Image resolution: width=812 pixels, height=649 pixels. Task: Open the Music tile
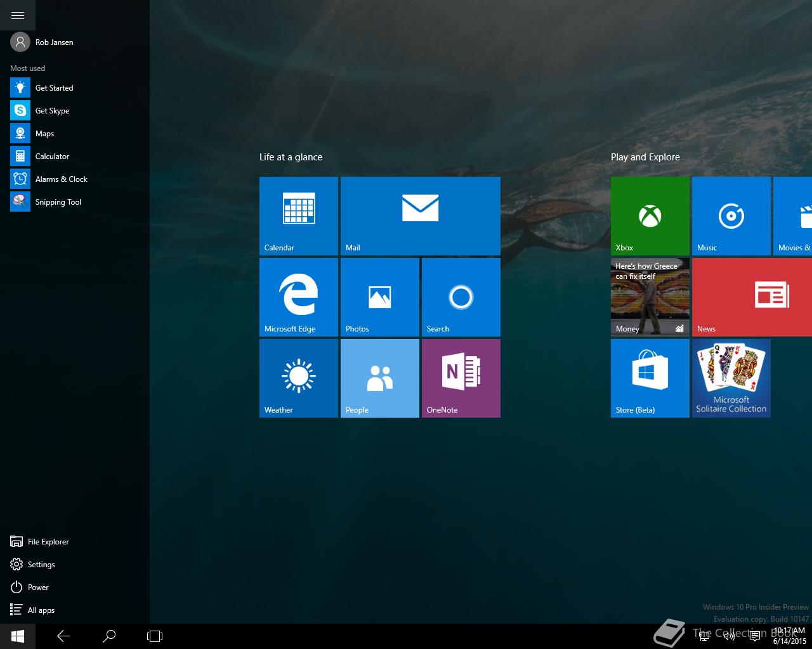731,216
